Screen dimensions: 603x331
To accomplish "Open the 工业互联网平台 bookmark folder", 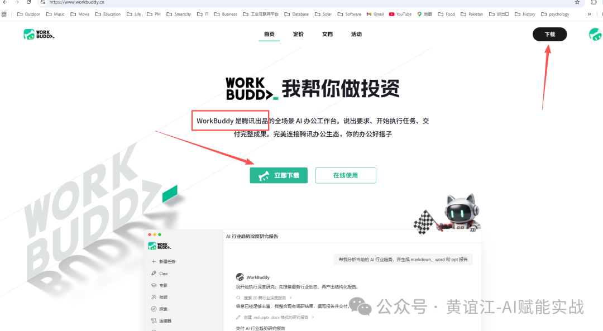I will (261, 14).
